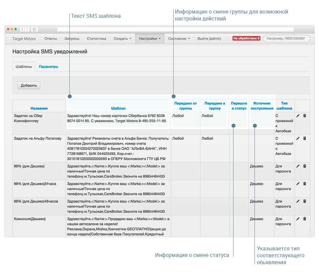
Task: Open the 'Создать' dropdown menu
Action: pyautogui.click(x=122, y=39)
